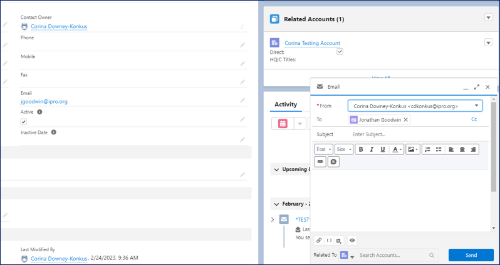Edit the Phone field with its pencil icon
The width and height of the screenshot is (500, 265).
click(x=242, y=46)
